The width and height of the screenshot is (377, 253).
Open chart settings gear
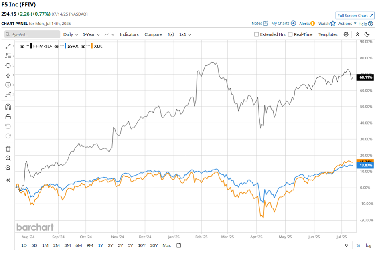pyautogui.click(x=346, y=34)
